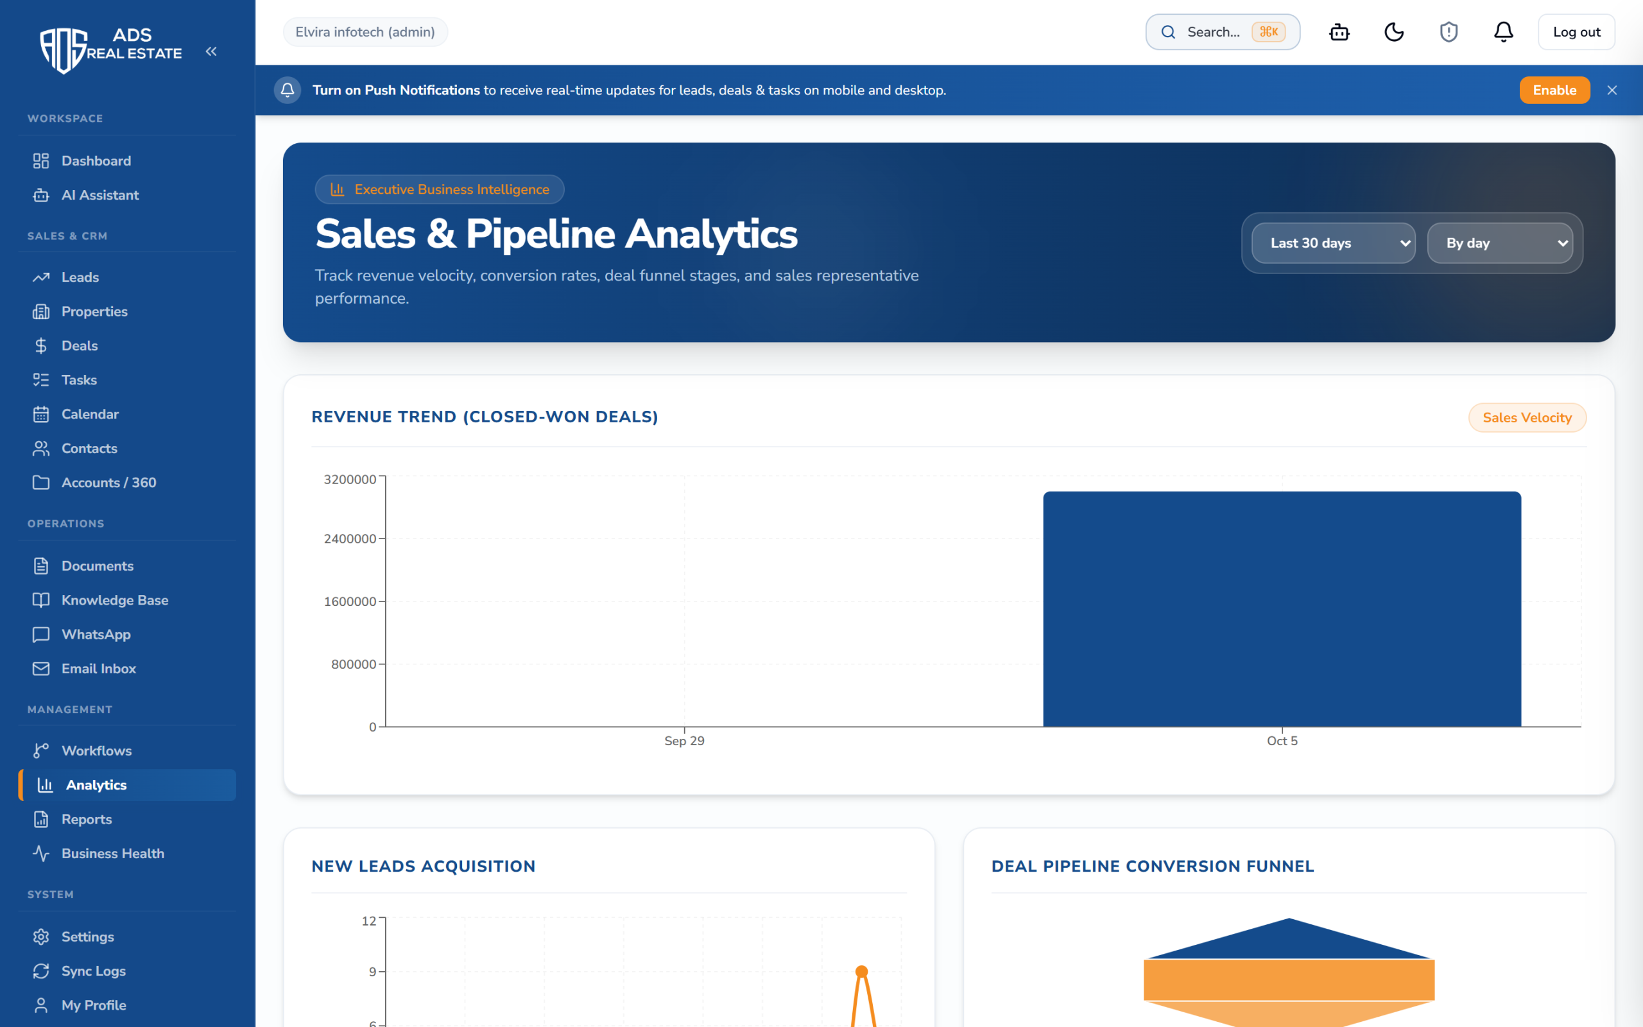Click the Tasks checklist icon
Image resolution: width=1643 pixels, height=1027 pixels.
point(40,380)
